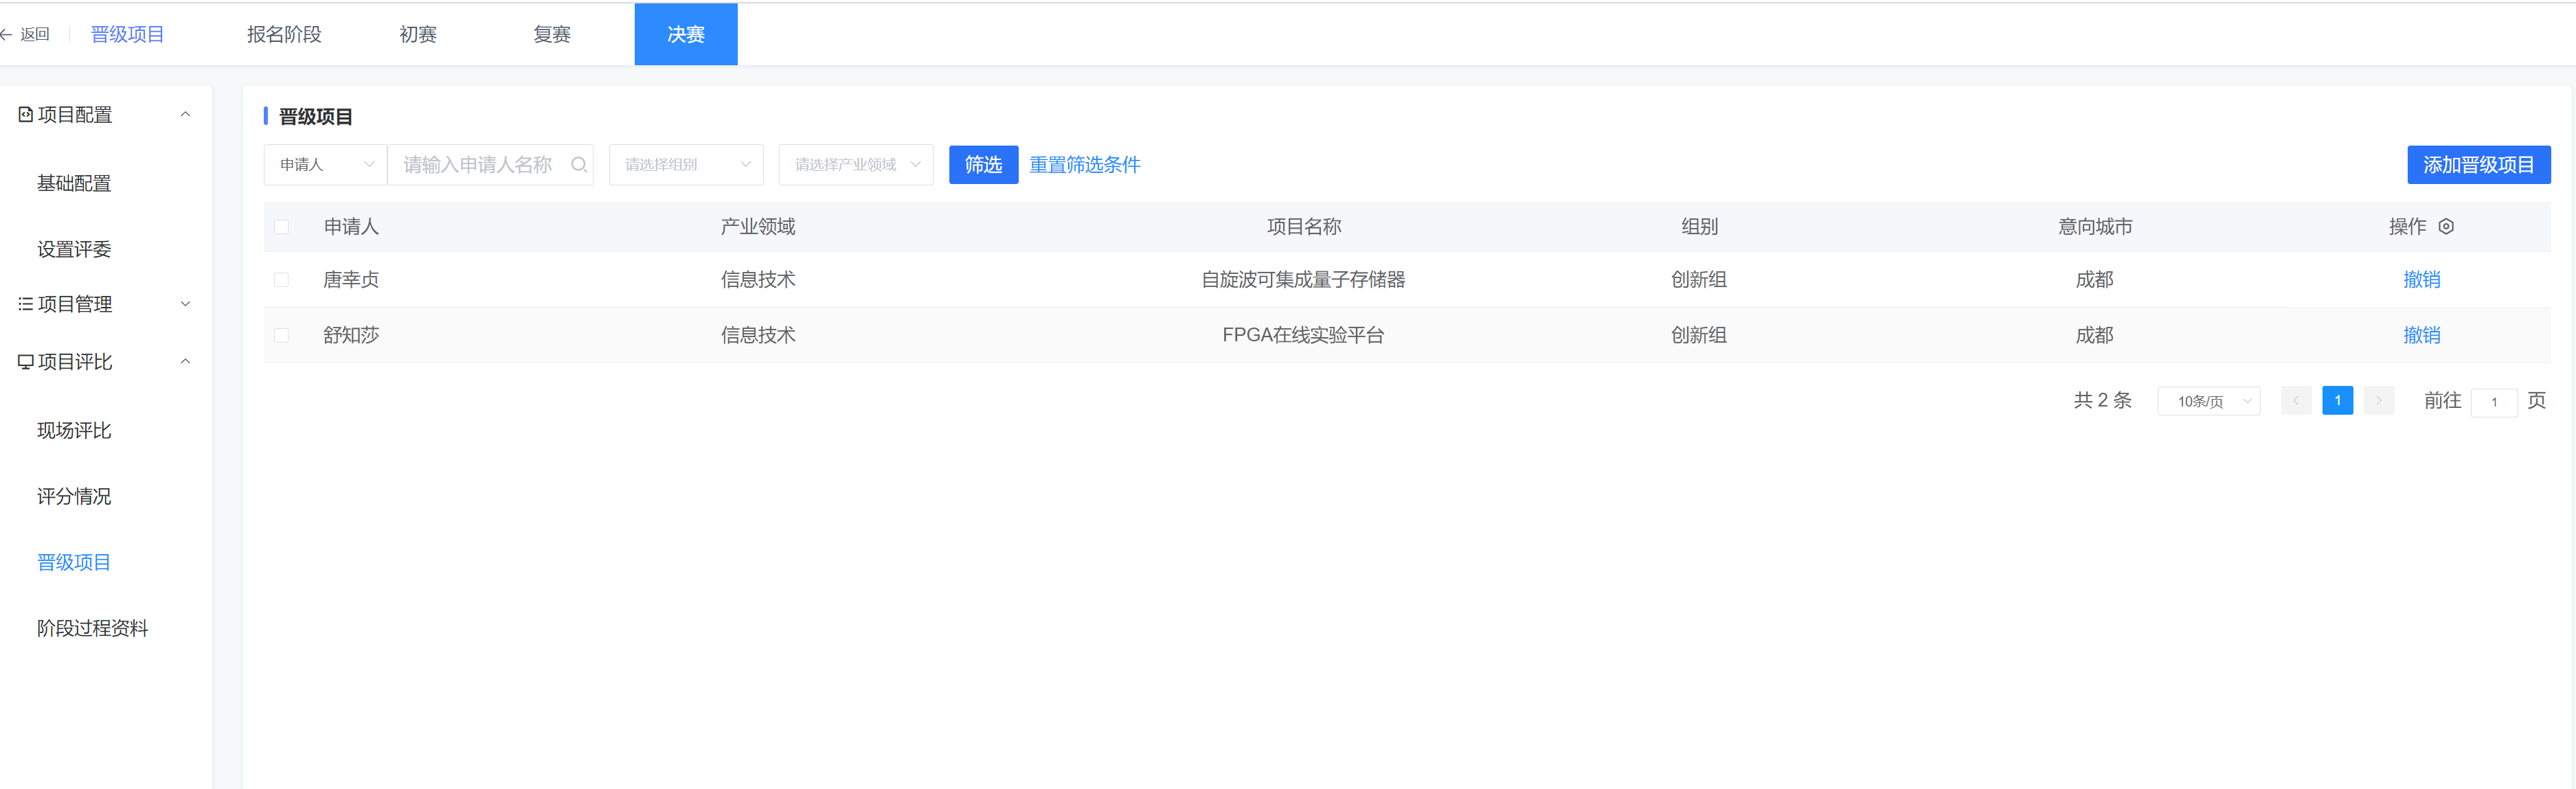Open the 10条/页 page size dropdown
This screenshot has height=789, width=2576.
tap(2209, 401)
